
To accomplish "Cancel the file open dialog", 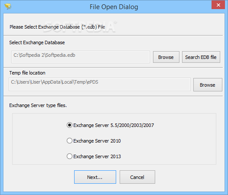I will click(x=137, y=177).
